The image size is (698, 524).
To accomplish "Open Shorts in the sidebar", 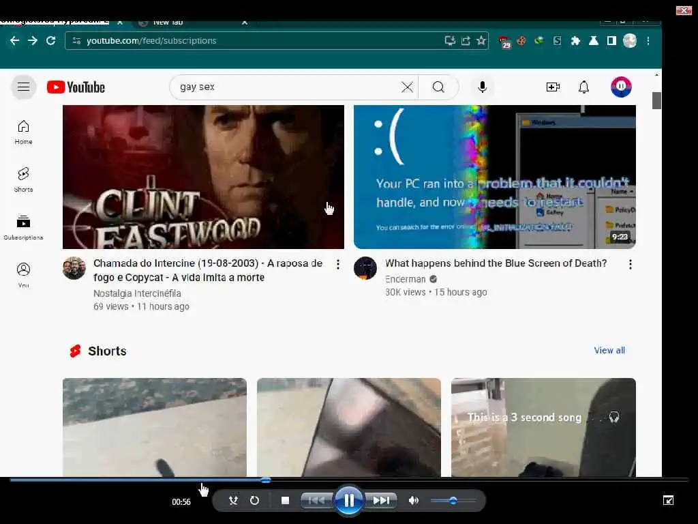I will pyautogui.click(x=24, y=180).
